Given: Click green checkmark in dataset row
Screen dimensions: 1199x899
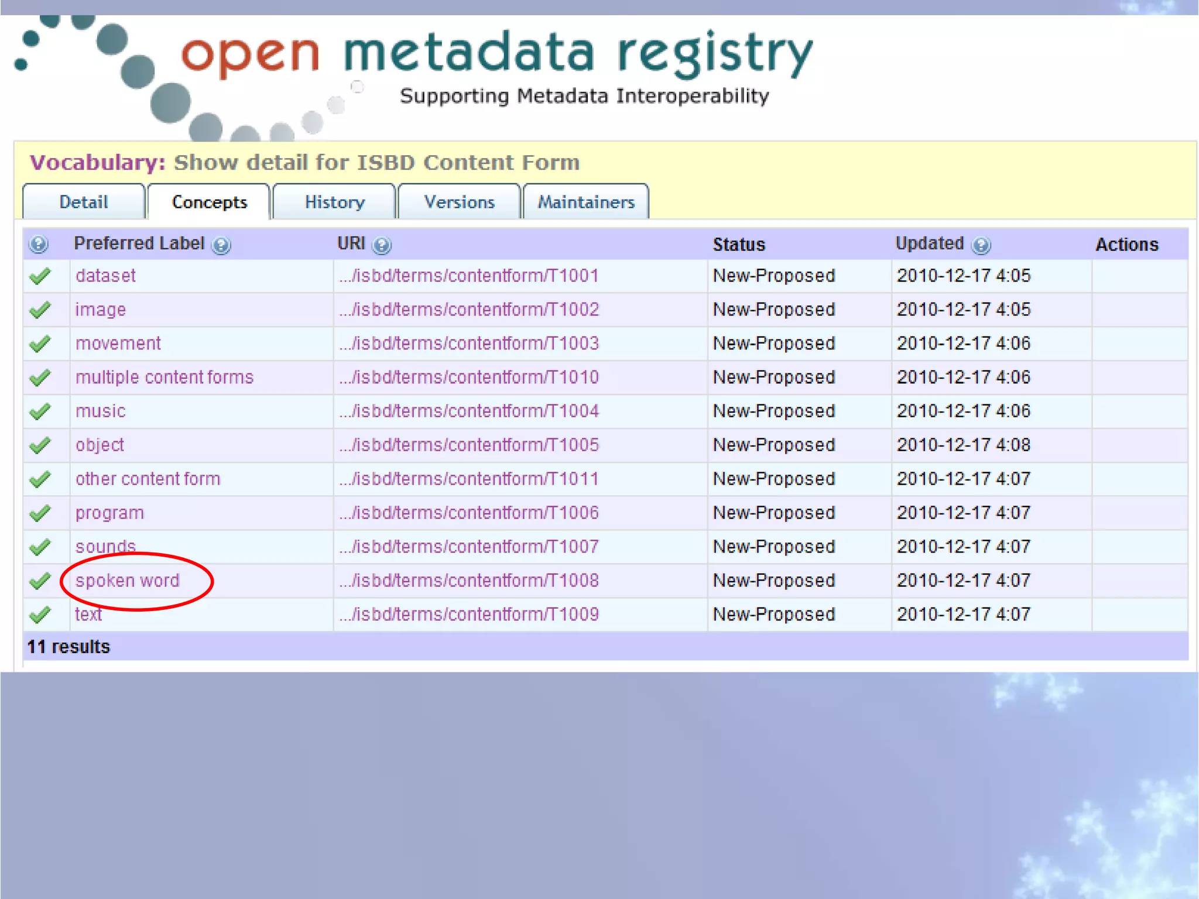Looking at the screenshot, I should pyautogui.click(x=40, y=276).
